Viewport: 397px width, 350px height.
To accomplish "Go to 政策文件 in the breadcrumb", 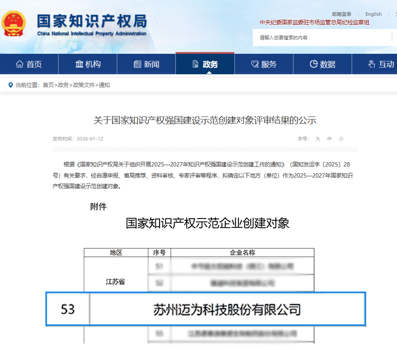I will 83,85.
